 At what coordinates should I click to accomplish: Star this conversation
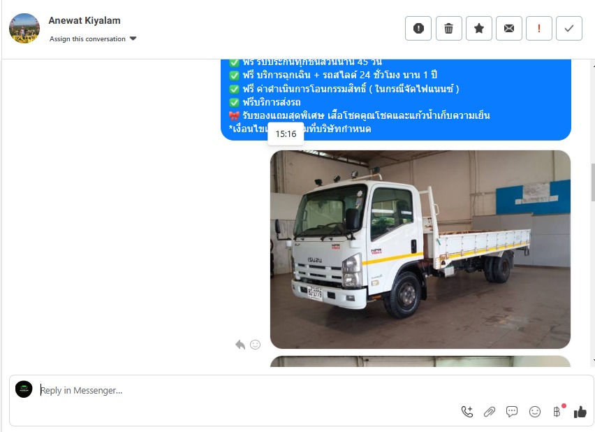click(479, 28)
